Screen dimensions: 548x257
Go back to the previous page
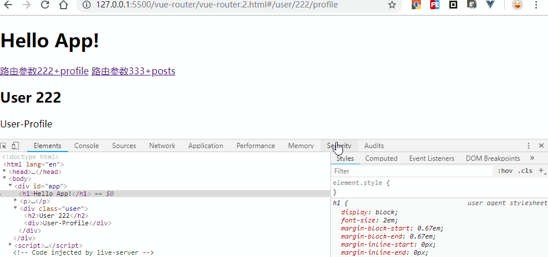8,5
